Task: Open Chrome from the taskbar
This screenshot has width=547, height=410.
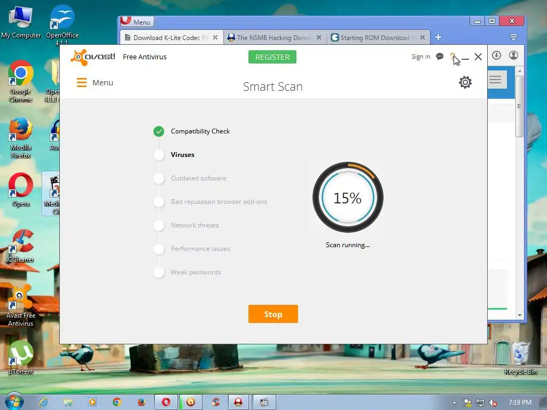Action: tap(117, 402)
